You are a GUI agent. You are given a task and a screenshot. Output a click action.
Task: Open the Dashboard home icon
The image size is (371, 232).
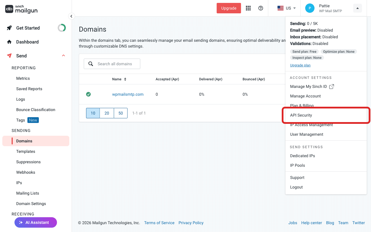click(9, 42)
